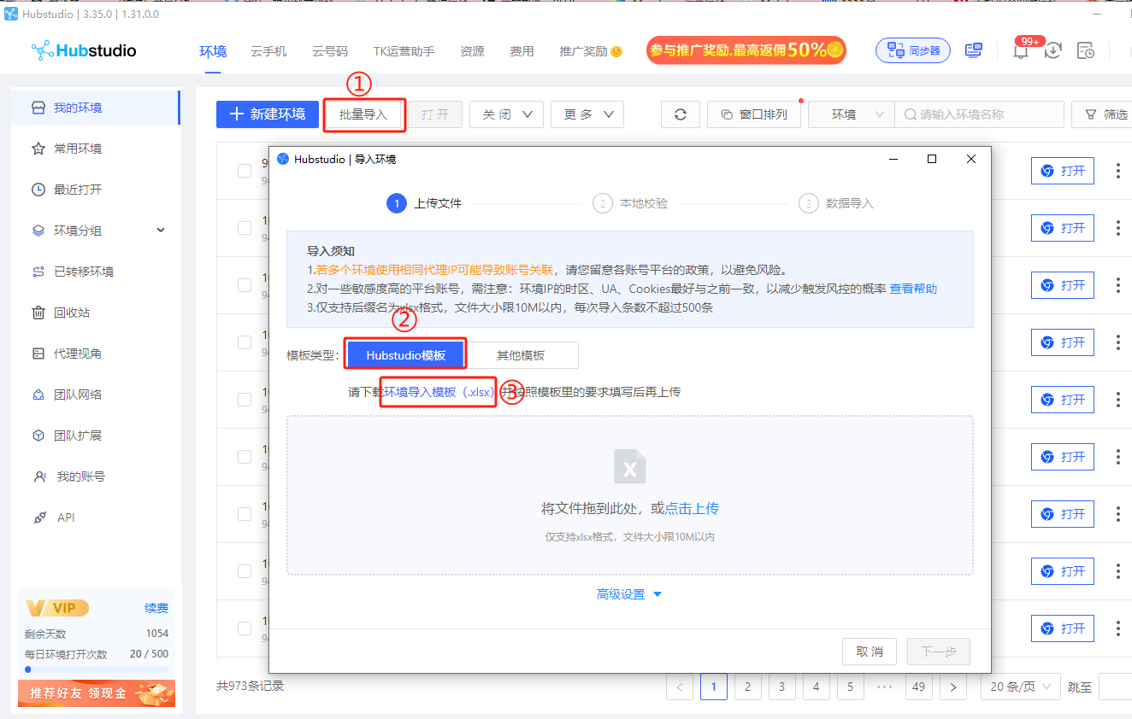
Task: Minimize the 导入环境 dialog window
Action: tap(893, 159)
